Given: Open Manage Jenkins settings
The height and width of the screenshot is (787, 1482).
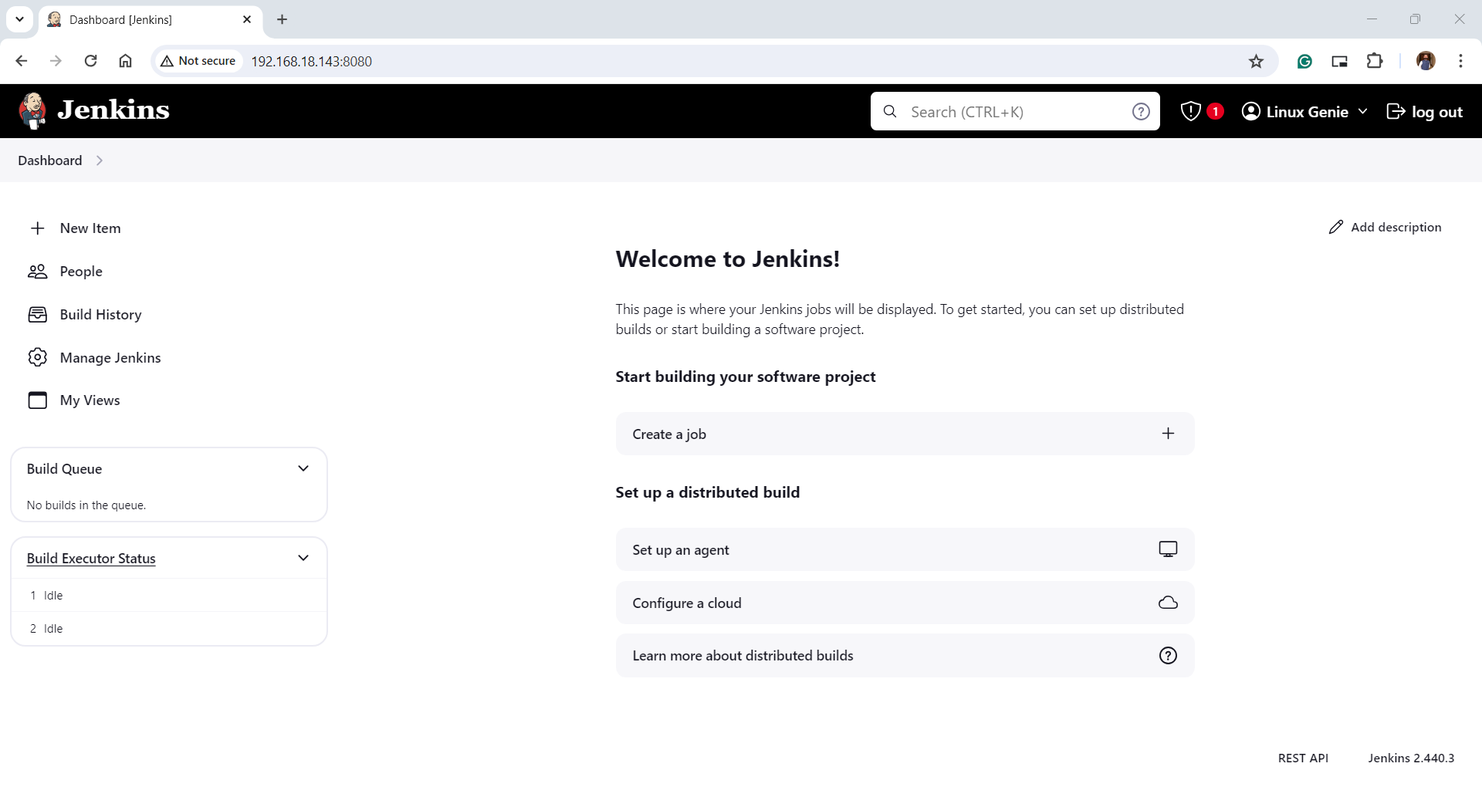Looking at the screenshot, I should (x=110, y=357).
